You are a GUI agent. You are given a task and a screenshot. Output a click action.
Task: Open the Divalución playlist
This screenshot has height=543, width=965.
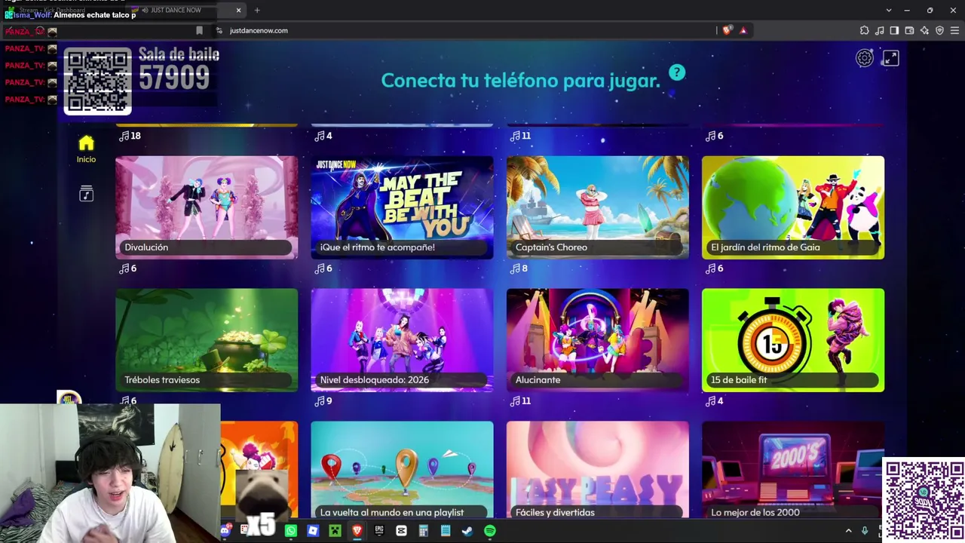[x=207, y=207]
